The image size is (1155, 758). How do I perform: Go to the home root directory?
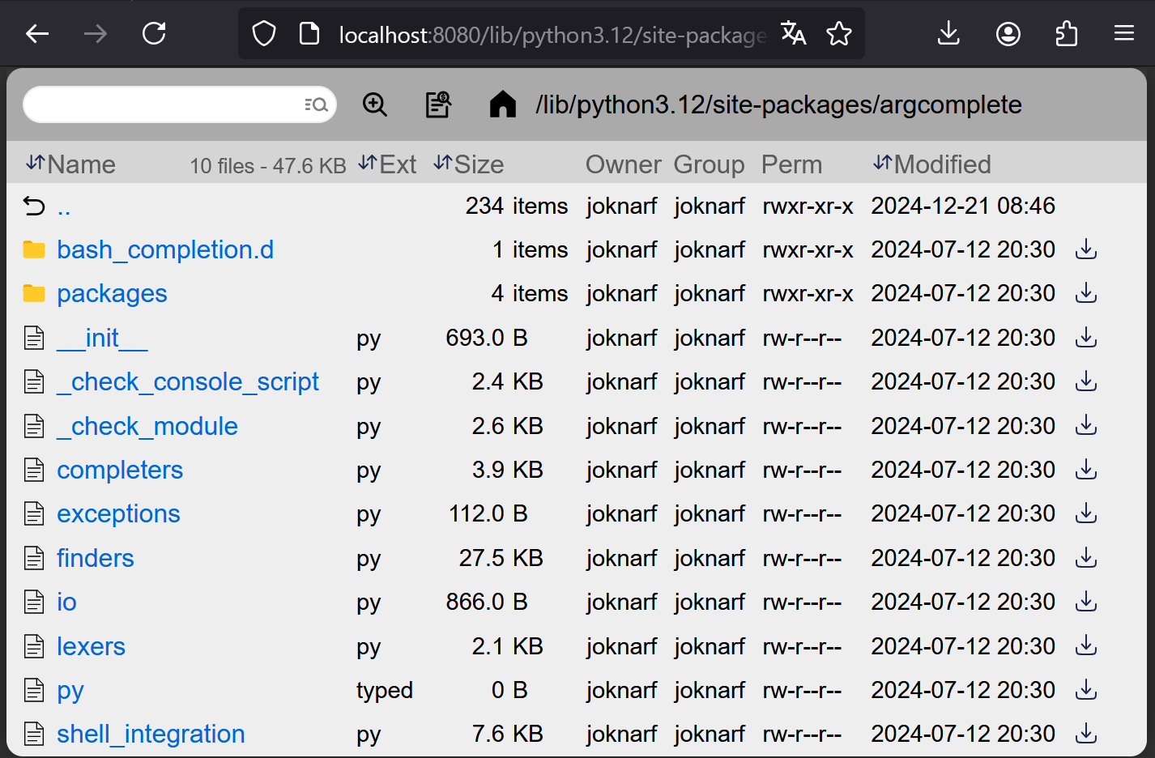tap(503, 104)
